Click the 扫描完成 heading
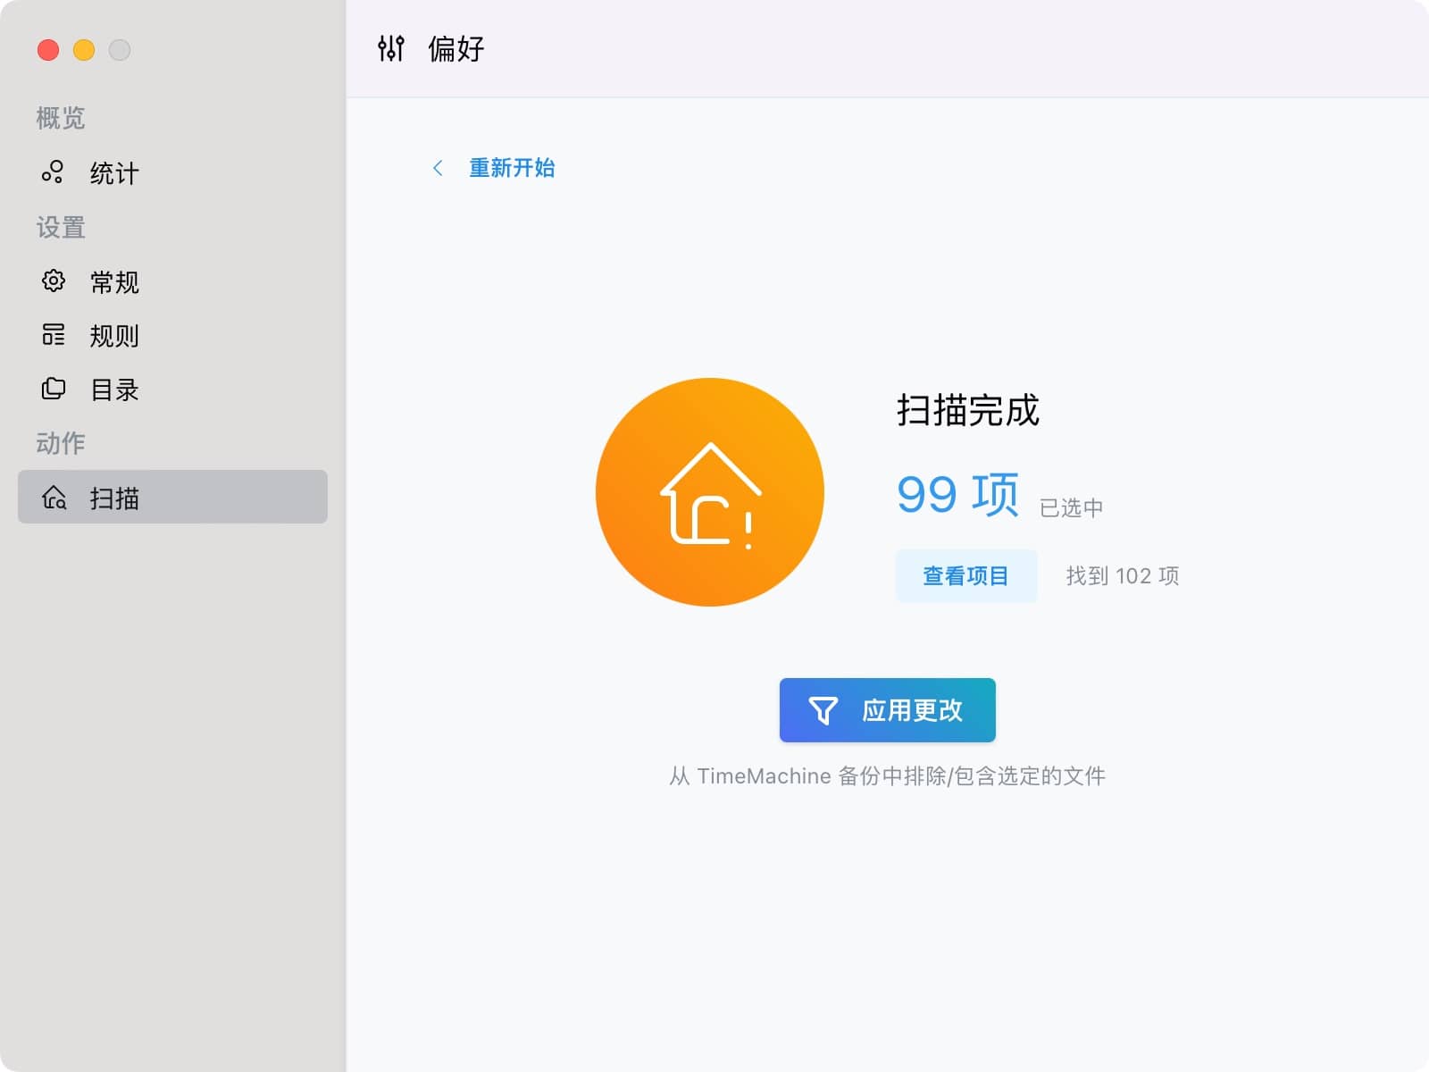The height and width of the screenshot is (1072, 1429). 968,410
